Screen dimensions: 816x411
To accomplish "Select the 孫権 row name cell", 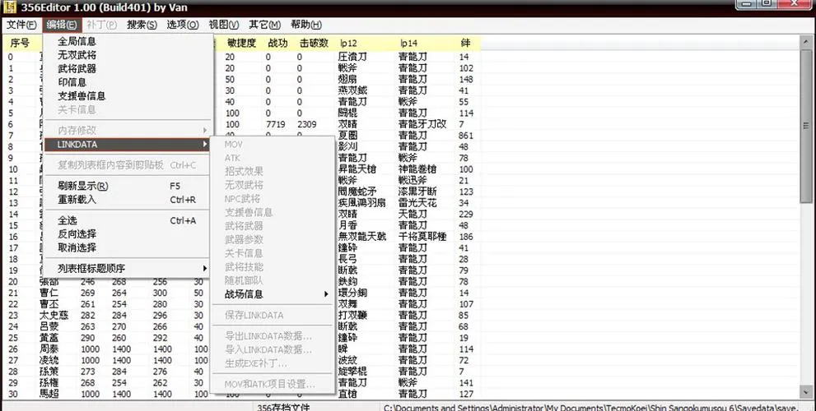I will coord(49,383).
